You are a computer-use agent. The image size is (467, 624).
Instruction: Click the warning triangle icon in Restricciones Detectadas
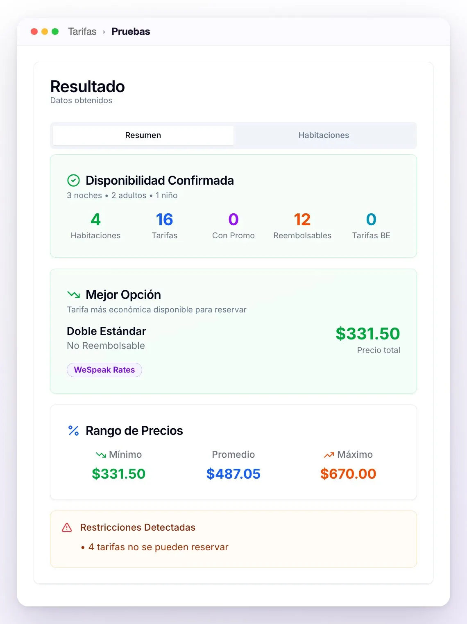67,527
